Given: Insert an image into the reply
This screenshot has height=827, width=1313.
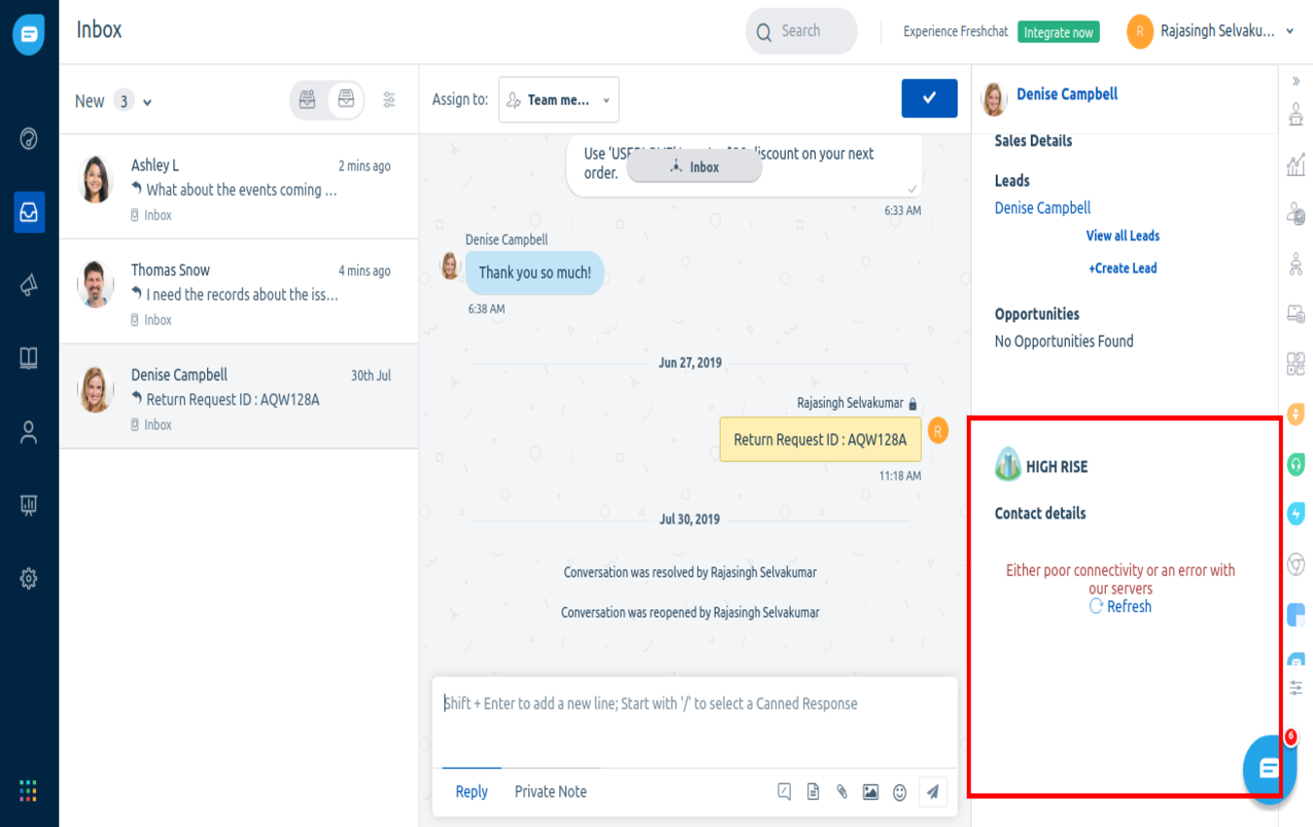Looking at the screenshot, I should [x=870, y=792].
